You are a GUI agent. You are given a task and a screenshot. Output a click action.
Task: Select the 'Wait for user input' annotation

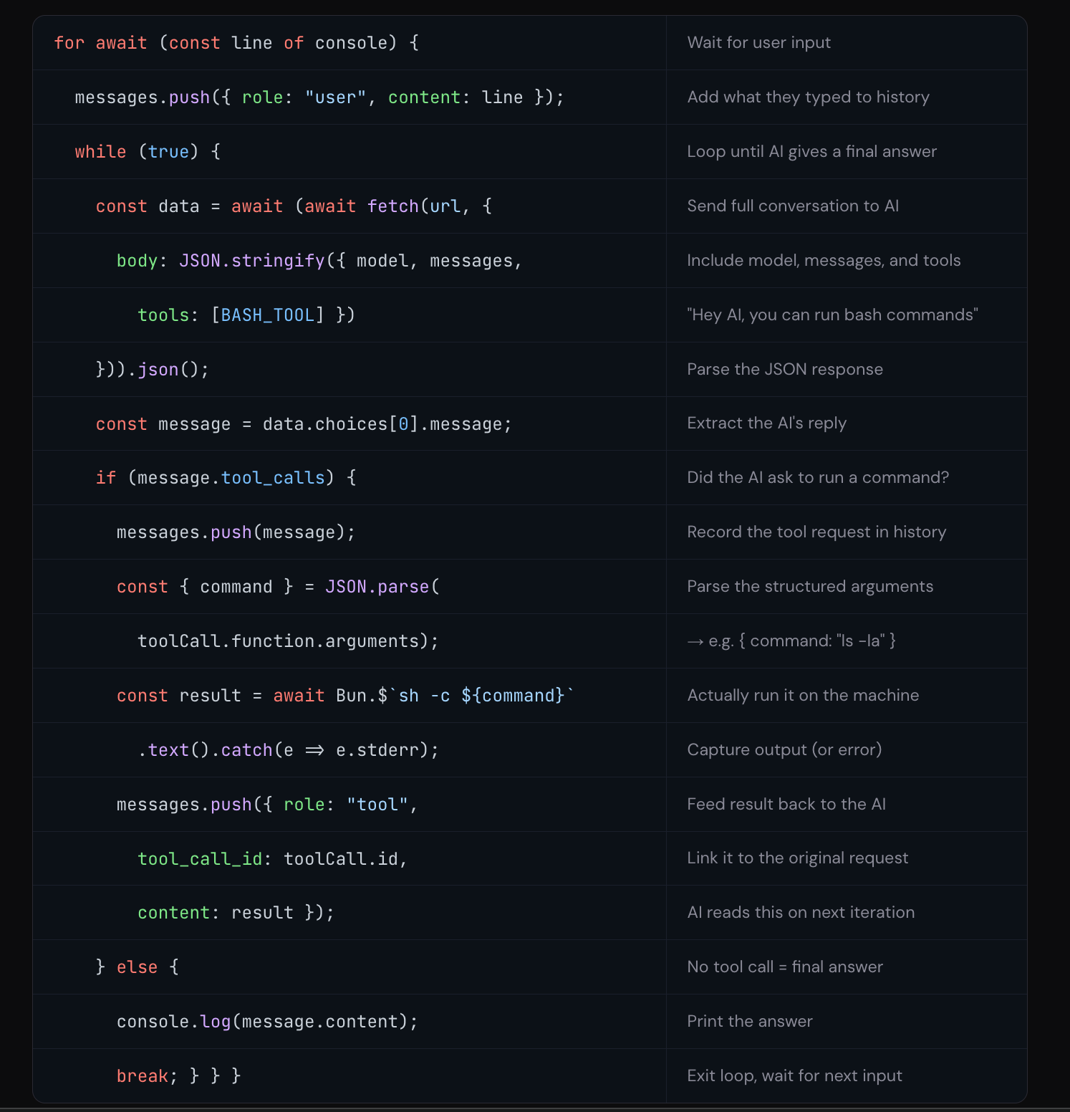(x=758, y=42)
